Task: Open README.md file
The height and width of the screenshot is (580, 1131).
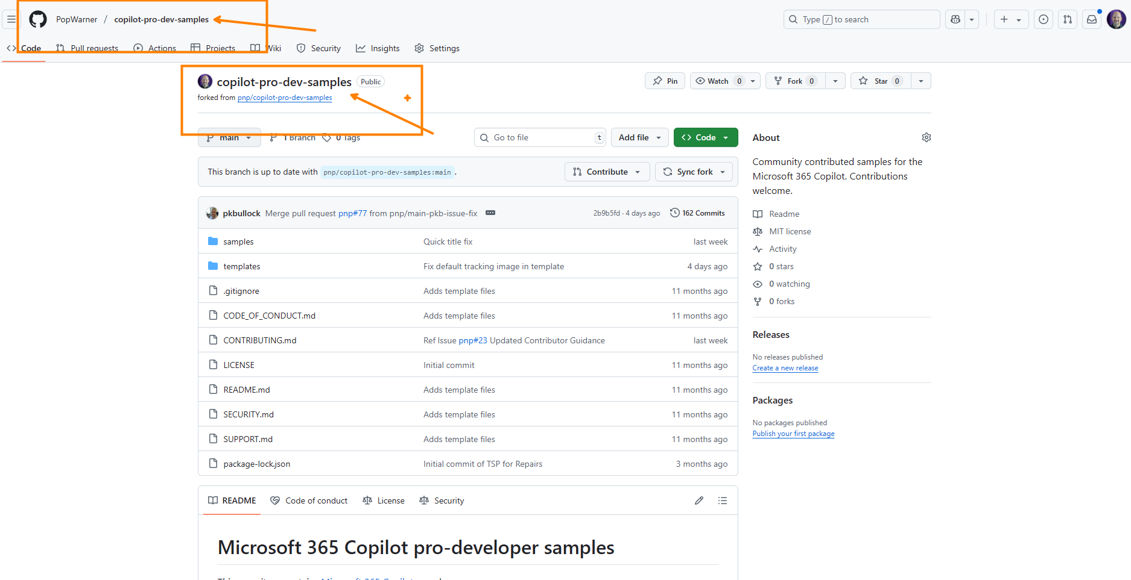Action: pyautogui.click(x=247, y=390)
